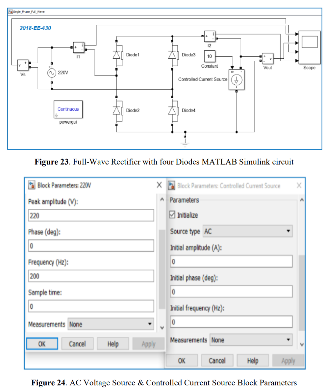Select the Peak amplitude input field

[90, 215]
